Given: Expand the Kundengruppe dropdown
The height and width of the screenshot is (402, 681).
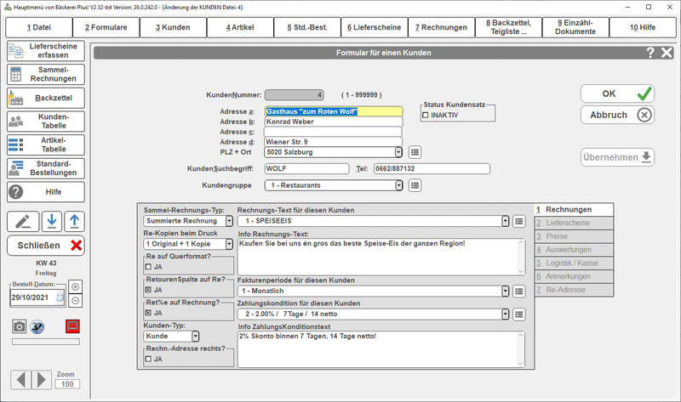Looking at the screenshot, I should tap(398, 185).
